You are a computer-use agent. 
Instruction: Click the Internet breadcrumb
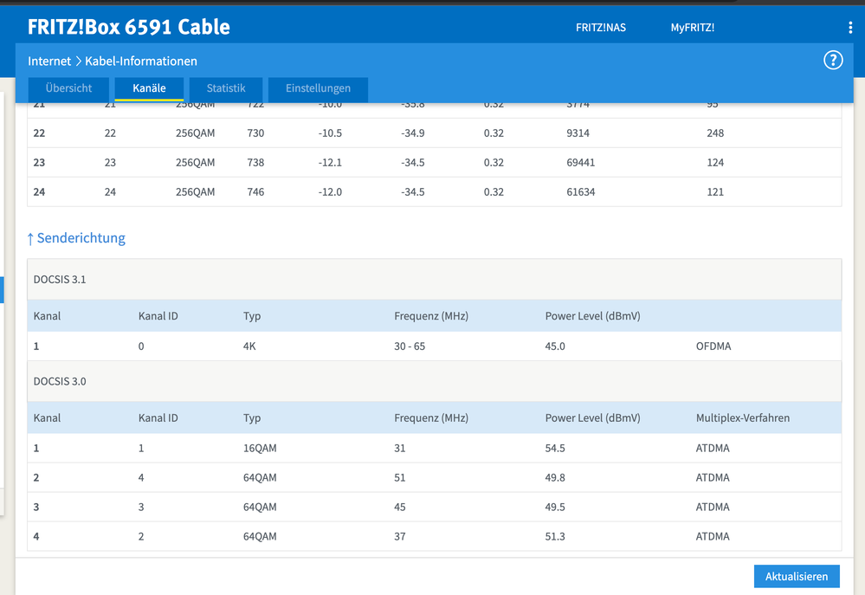click(x=49, y=61)
